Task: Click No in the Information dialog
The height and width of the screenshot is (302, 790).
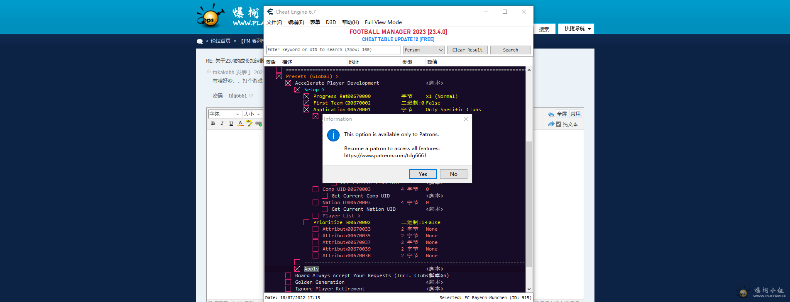Action: pos(453,174)
